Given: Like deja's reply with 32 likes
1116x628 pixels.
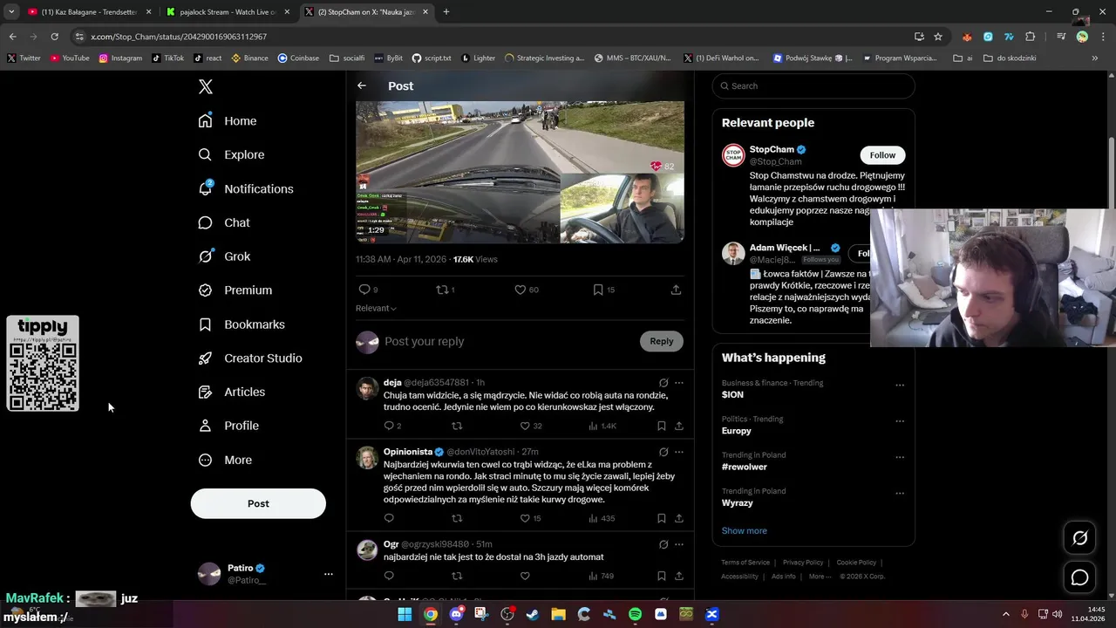Looking at the screenshot, I should tap(530, 426).
